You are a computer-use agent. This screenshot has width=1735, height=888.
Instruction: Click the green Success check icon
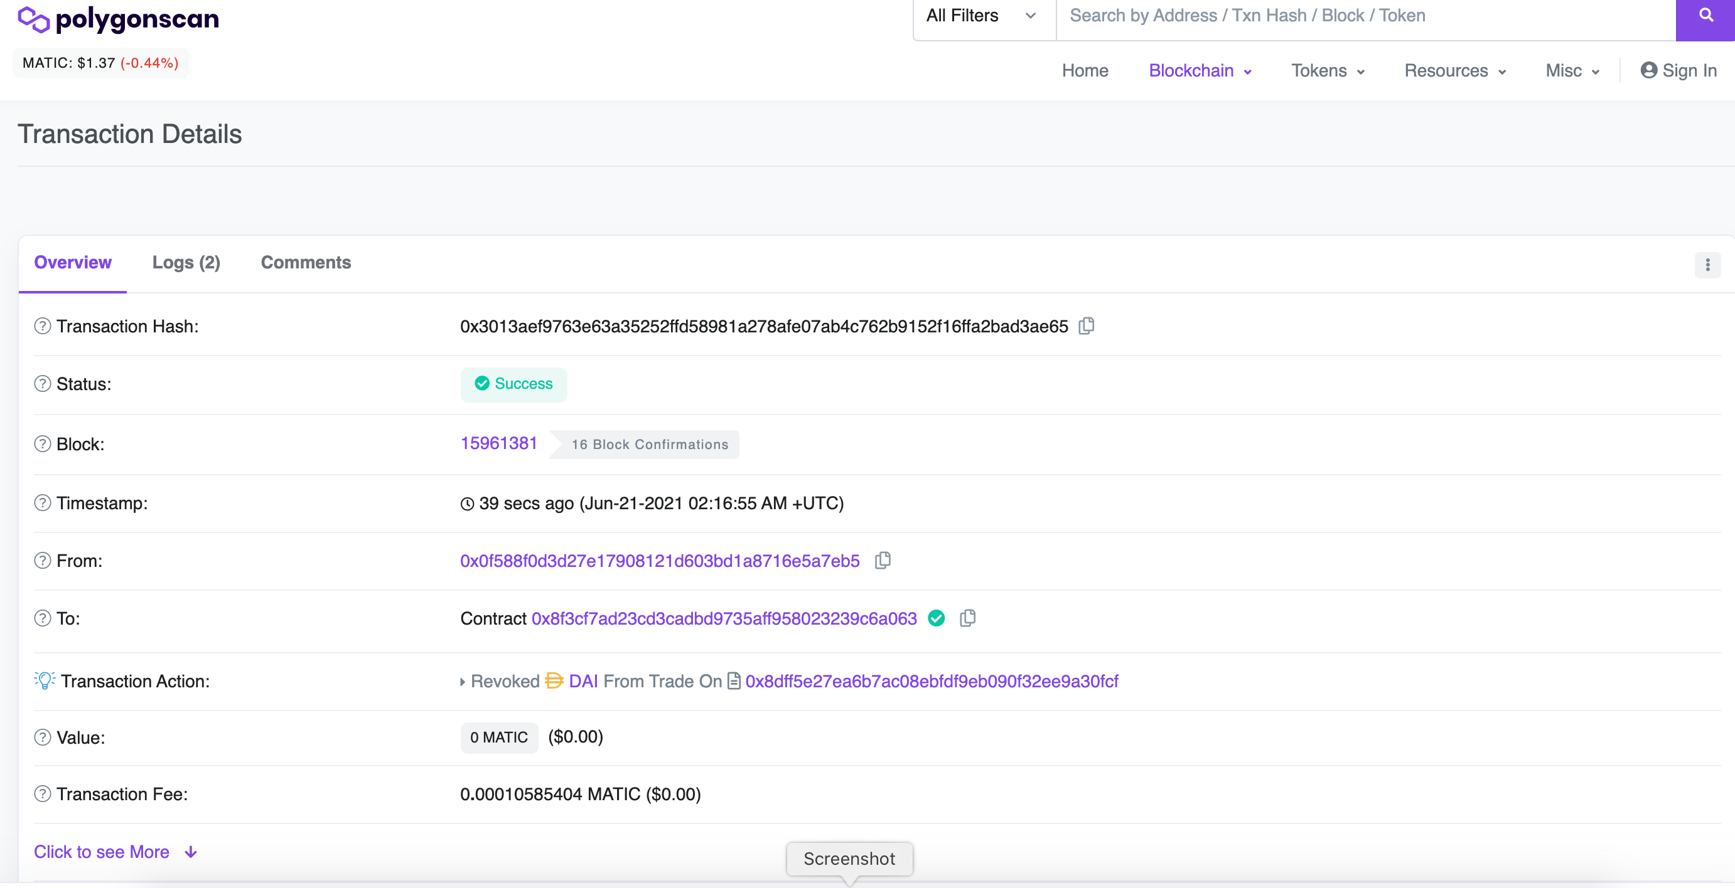[482, 383]
